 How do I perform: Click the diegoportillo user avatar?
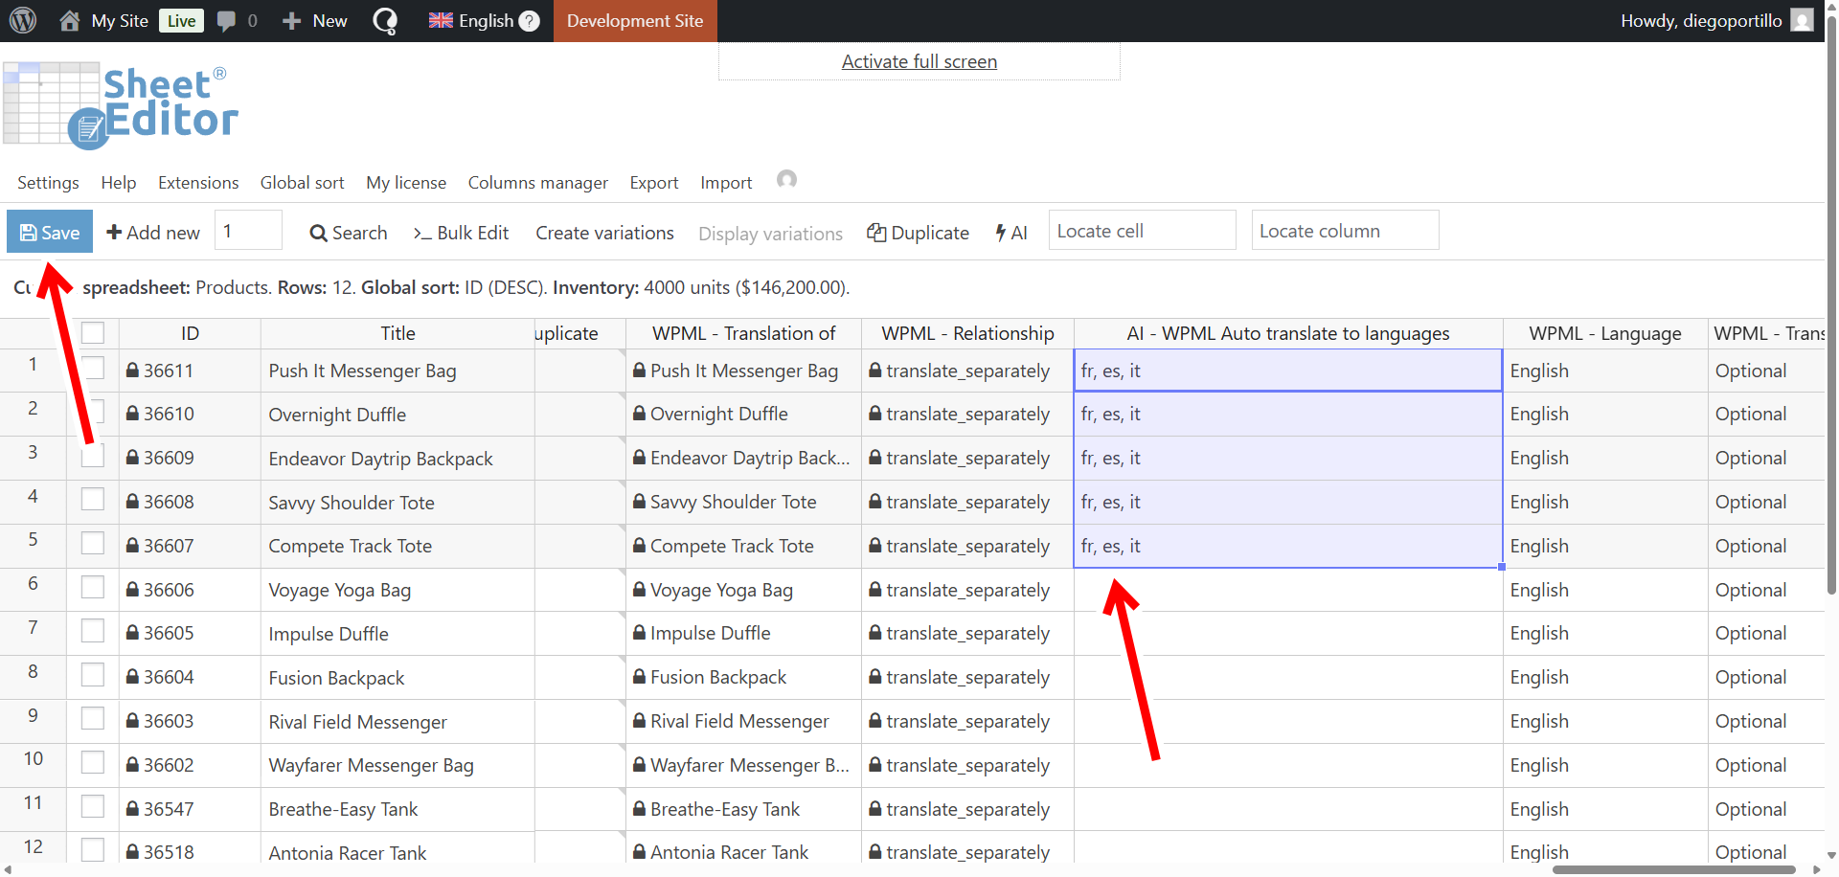click(x=1802, y=20)
